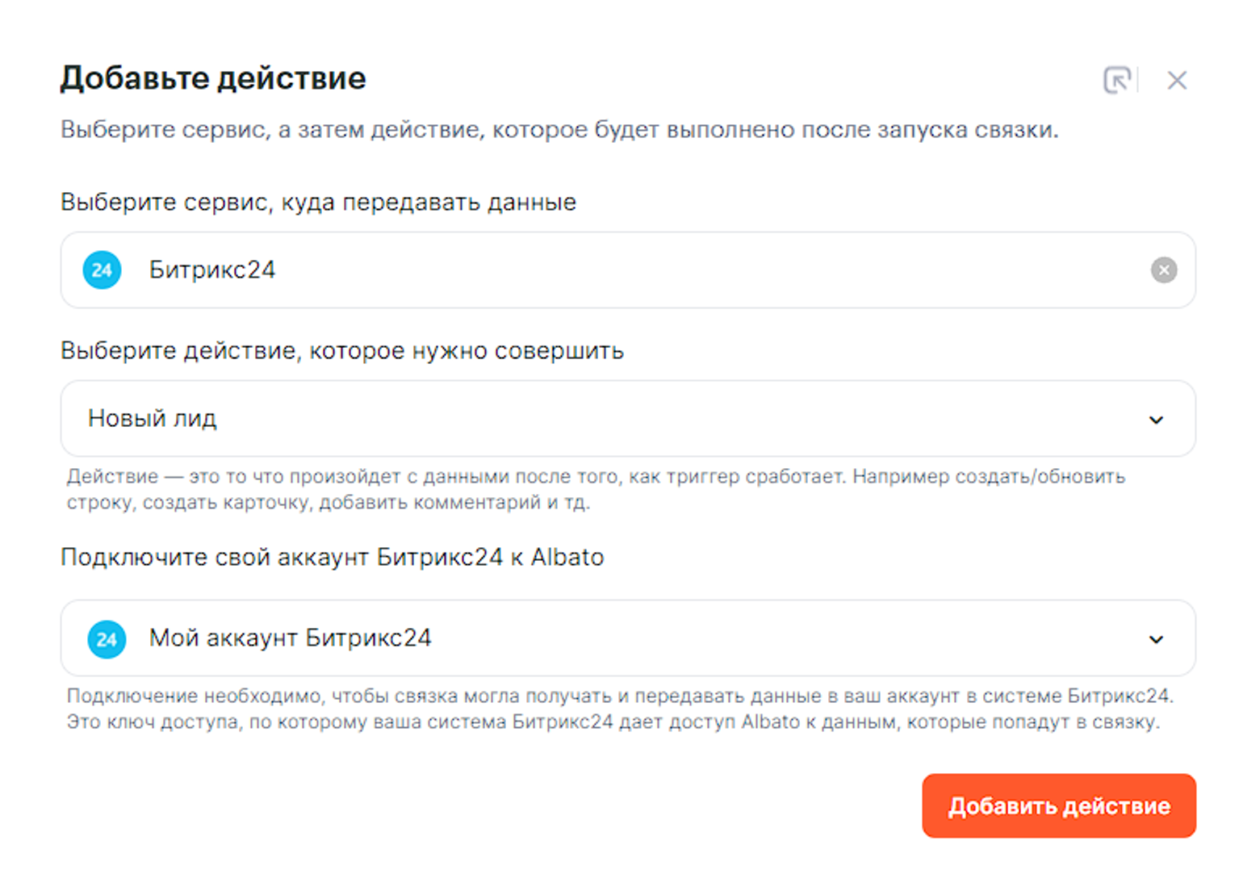
Task: Click the hint text starting with Действие — это
Action: 595,477
